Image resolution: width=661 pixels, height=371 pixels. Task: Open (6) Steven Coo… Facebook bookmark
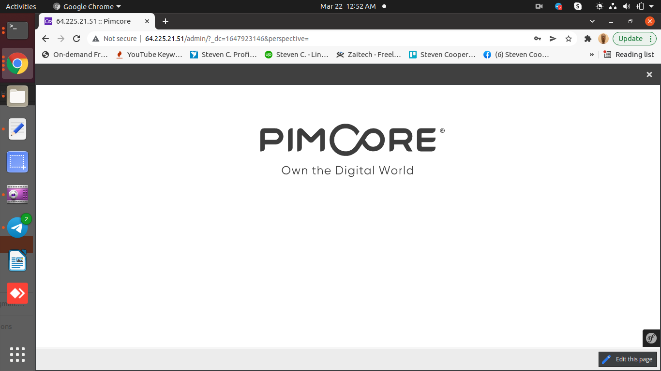pyautogui.click(x=516, y=55)
